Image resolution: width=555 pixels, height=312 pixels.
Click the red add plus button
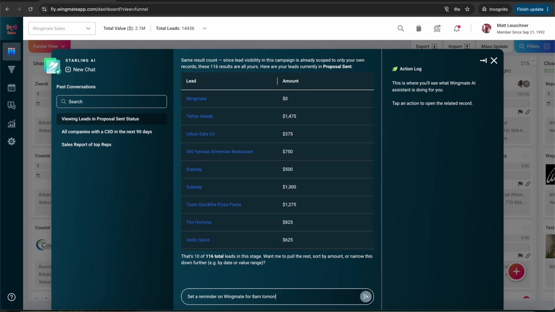[516, 272]
